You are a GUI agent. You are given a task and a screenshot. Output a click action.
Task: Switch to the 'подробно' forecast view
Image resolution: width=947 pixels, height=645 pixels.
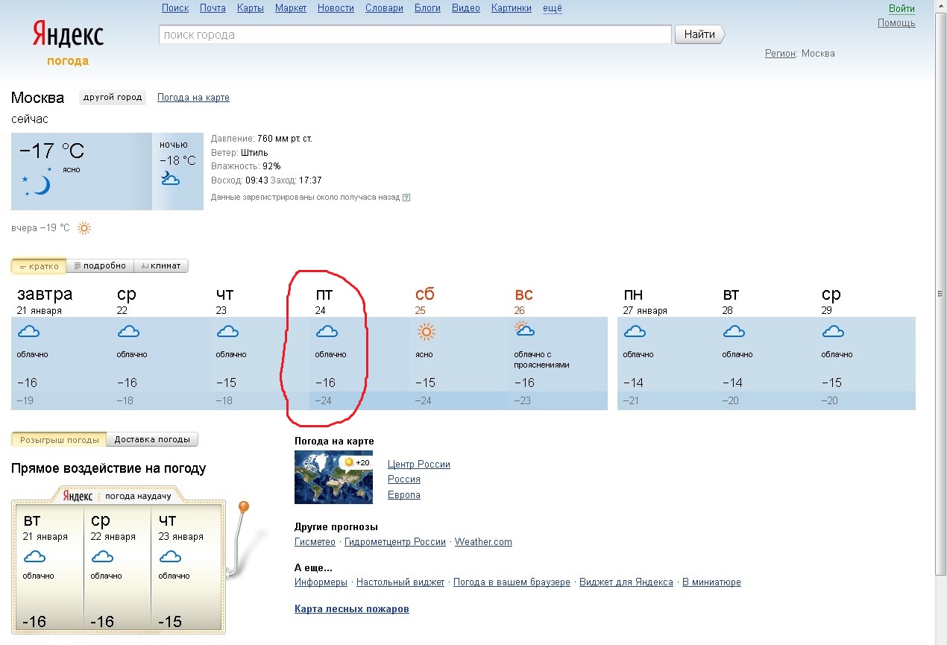(100, 266)
